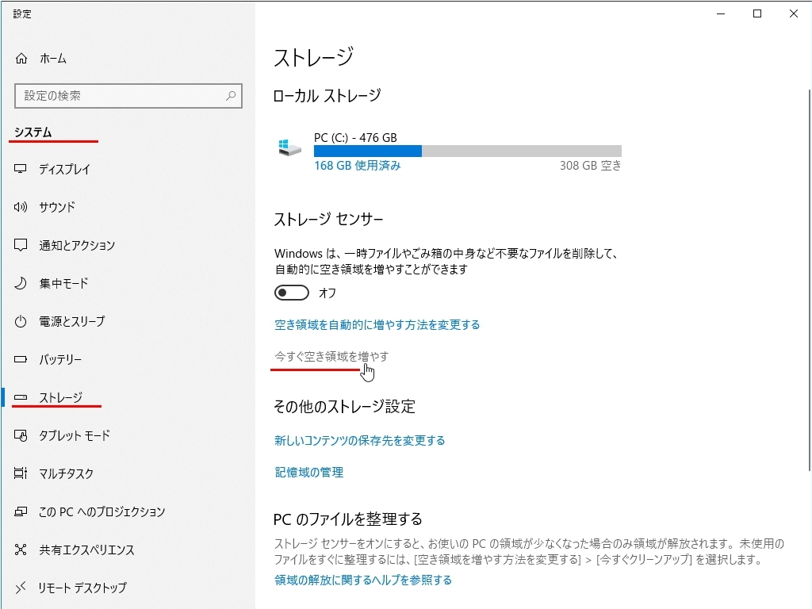This screenshot has width=812, height=609.
Task: Select 共有エクスペリエンス in the sidebar
Action: (x=86, y=550)
